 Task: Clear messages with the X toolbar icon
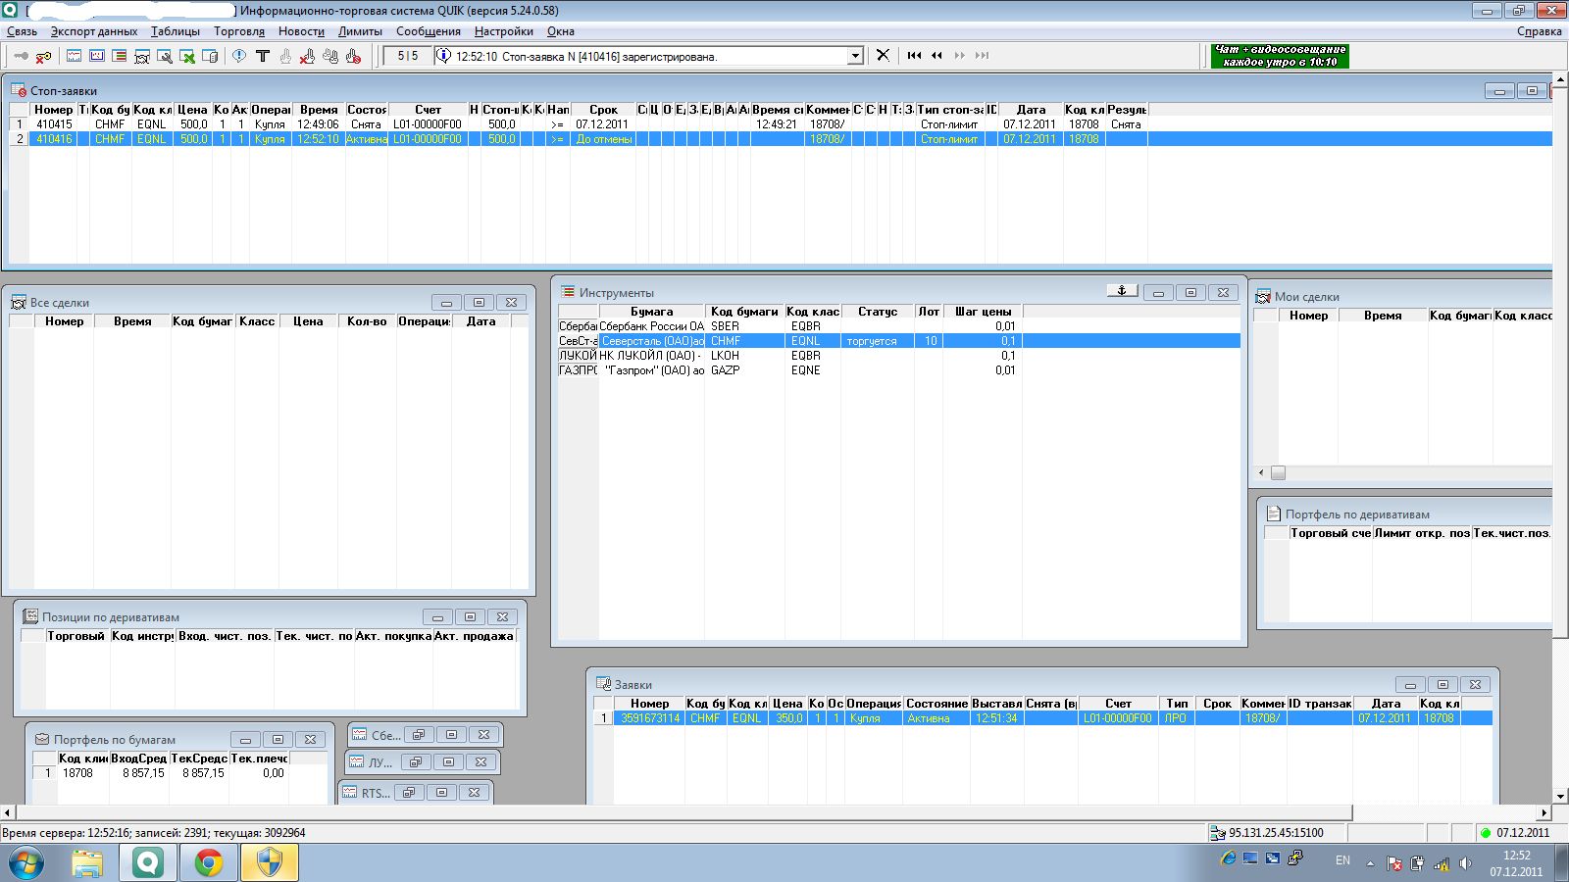coord(883,55)
